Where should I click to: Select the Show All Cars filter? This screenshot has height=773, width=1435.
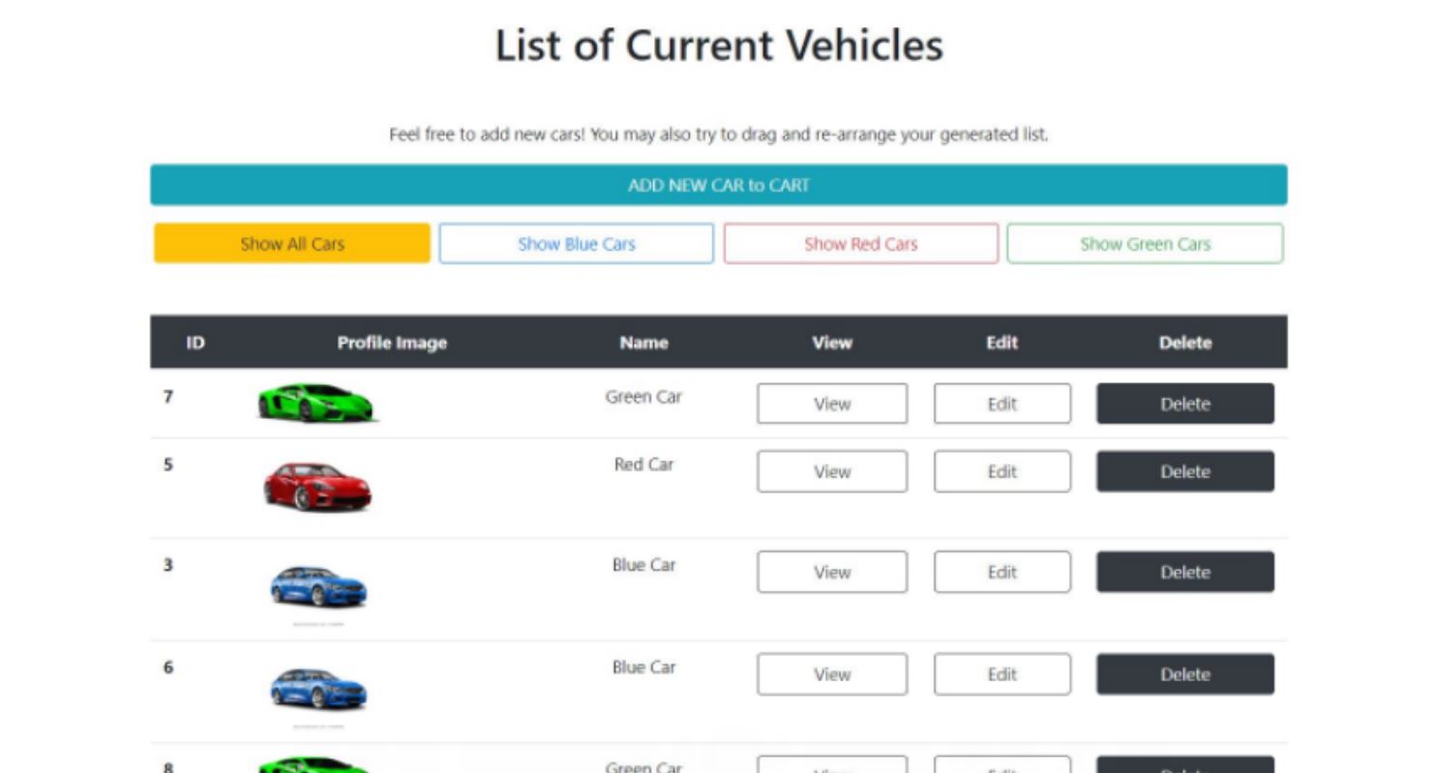[x=289, y=244]
